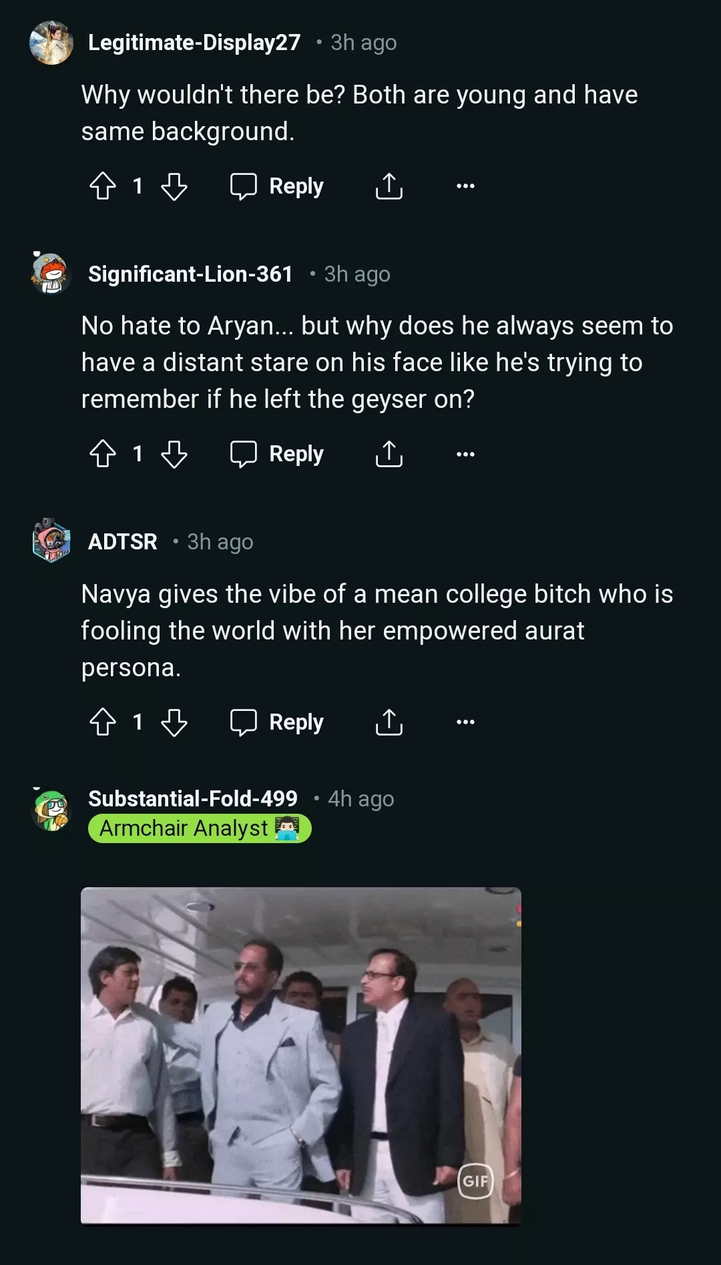Reply to Legitimate-Display27's comment

tap(277, 186)
